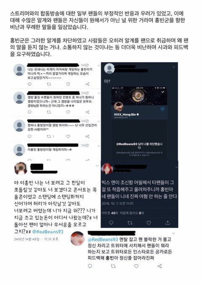This screenshot has width=202, height=285.
Task: Expand options chevron on bottom reply tweet
Action: click(x=173, y=233)
